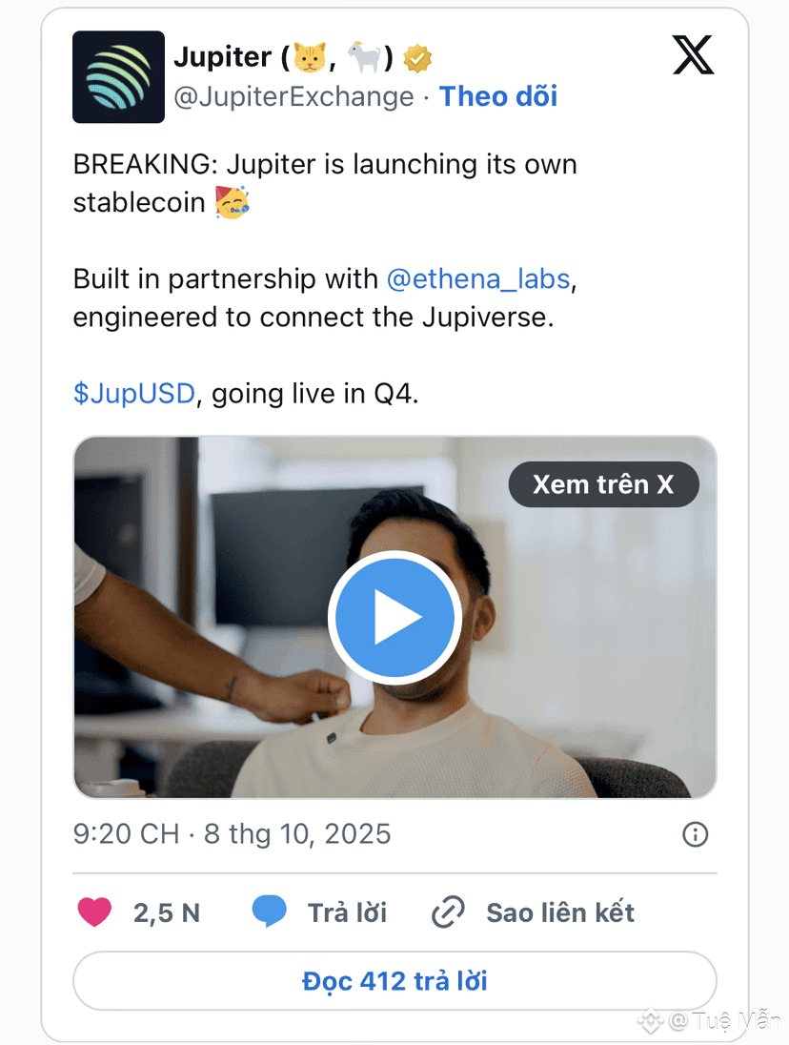Open the tweet info icon
Image resolution: width=789 pixels, height=1045 pixels.
pos(696,835)
